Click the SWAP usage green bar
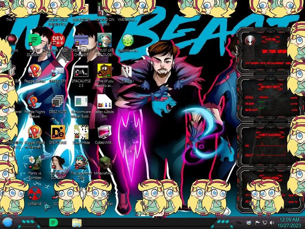This screenshot has height=229, width=305. click(261, 108)
